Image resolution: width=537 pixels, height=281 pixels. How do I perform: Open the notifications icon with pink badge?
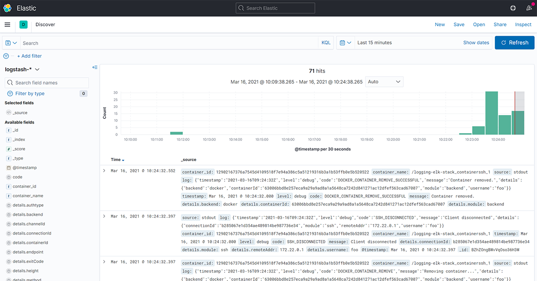point(529,8)
